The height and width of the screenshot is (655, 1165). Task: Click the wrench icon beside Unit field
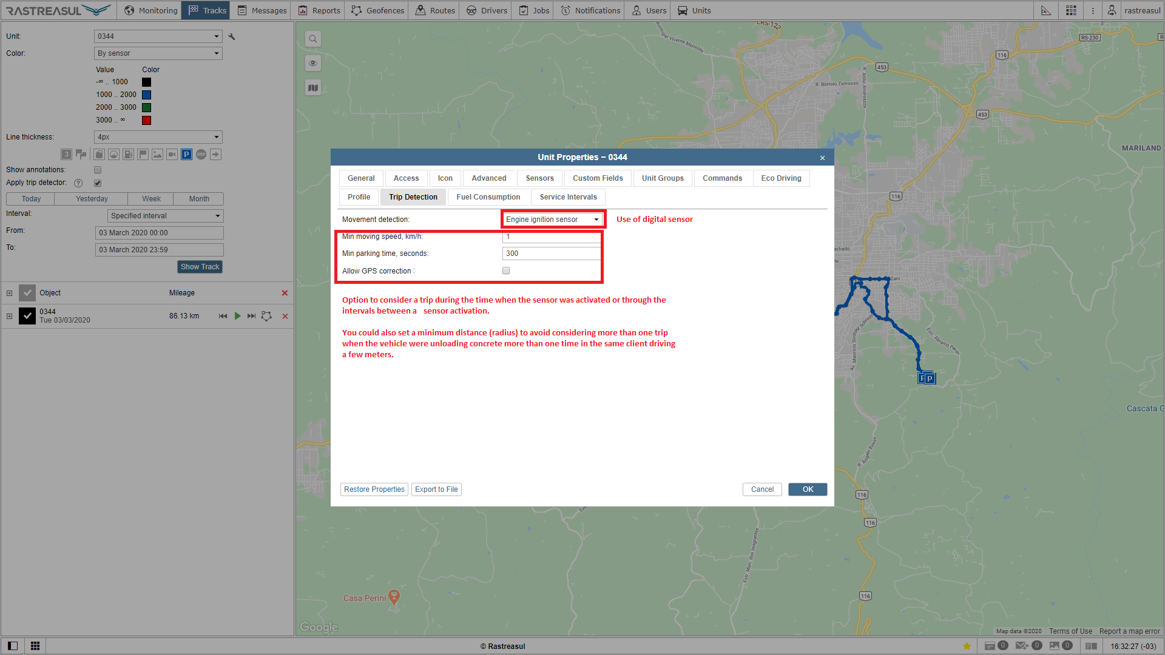232,37
